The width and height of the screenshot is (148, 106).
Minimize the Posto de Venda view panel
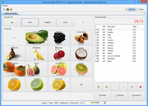click(x=142, y=13)
